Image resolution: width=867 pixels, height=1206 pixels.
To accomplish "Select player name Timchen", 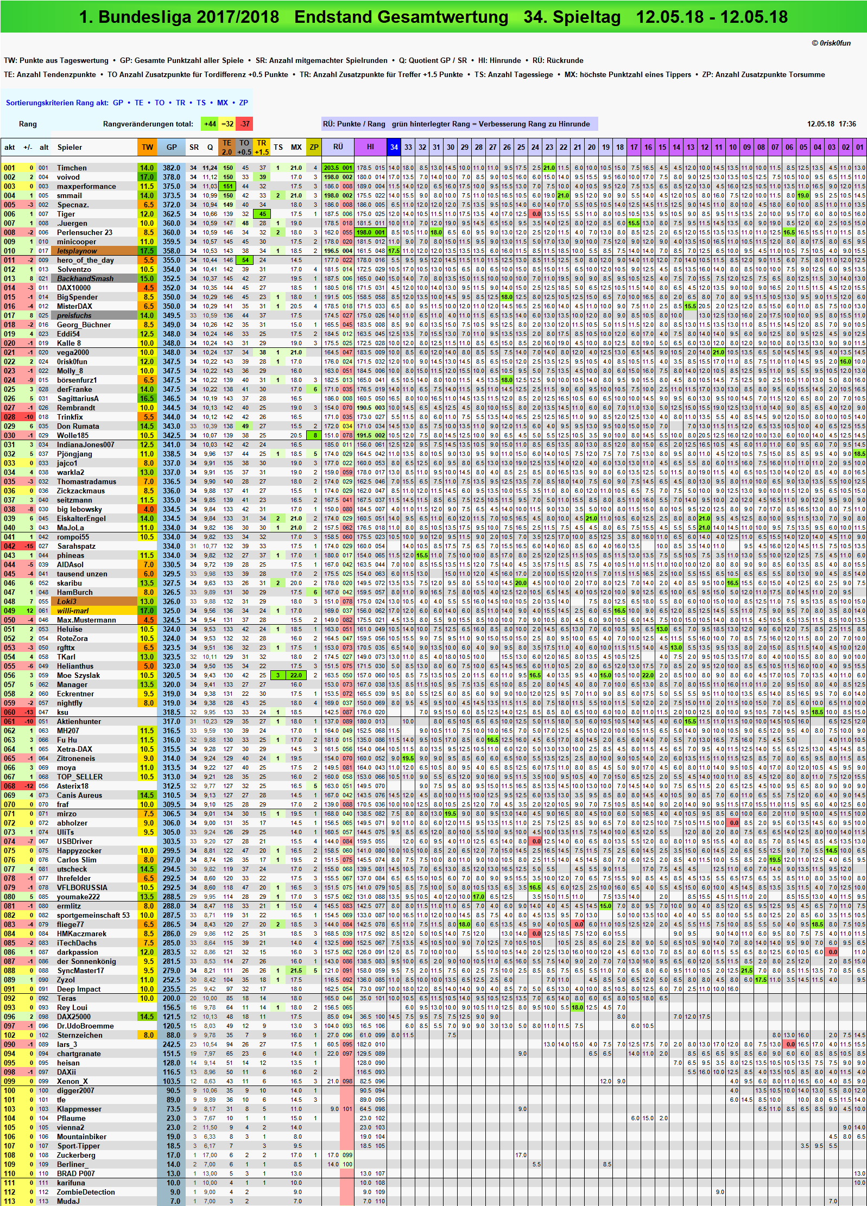I will click(x=72, y=168).
